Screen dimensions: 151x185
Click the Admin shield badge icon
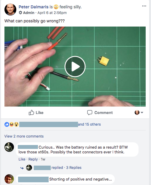pyautogui.click(x=20, y=13)
